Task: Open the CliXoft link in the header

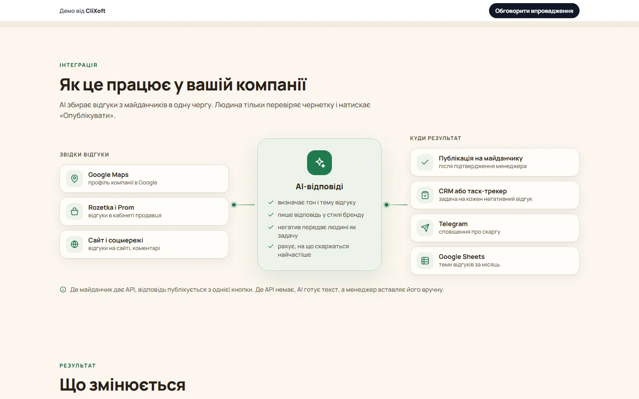Action: (x=95, y=11)
